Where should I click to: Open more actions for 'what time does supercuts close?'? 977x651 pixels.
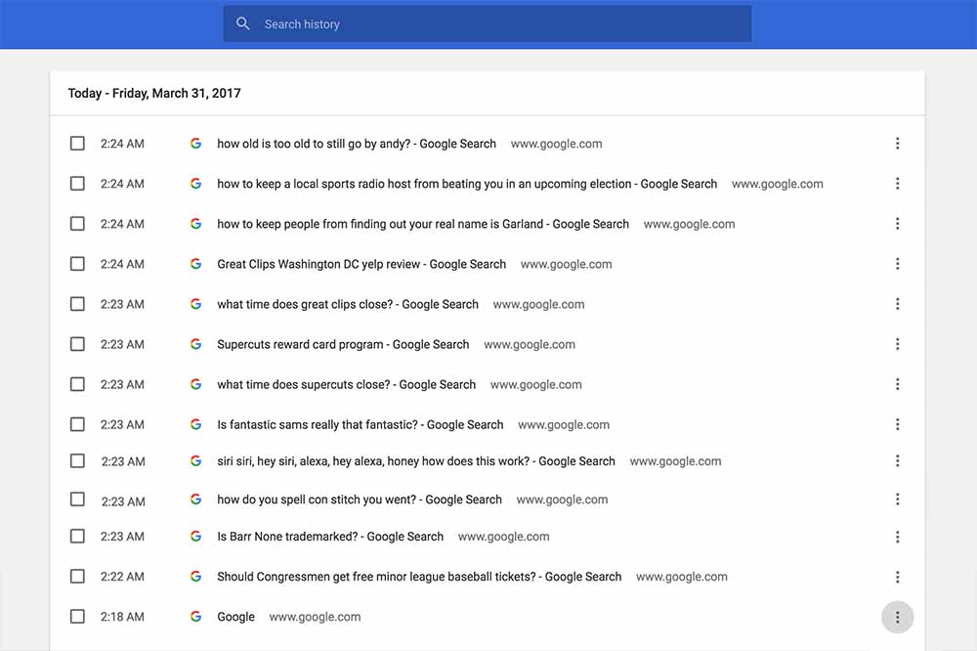[897, 384]
